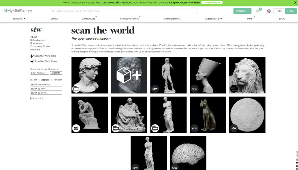The image size is (298, 170).
Task: Close the green announcement banner
Action: [x=294, y=2]
